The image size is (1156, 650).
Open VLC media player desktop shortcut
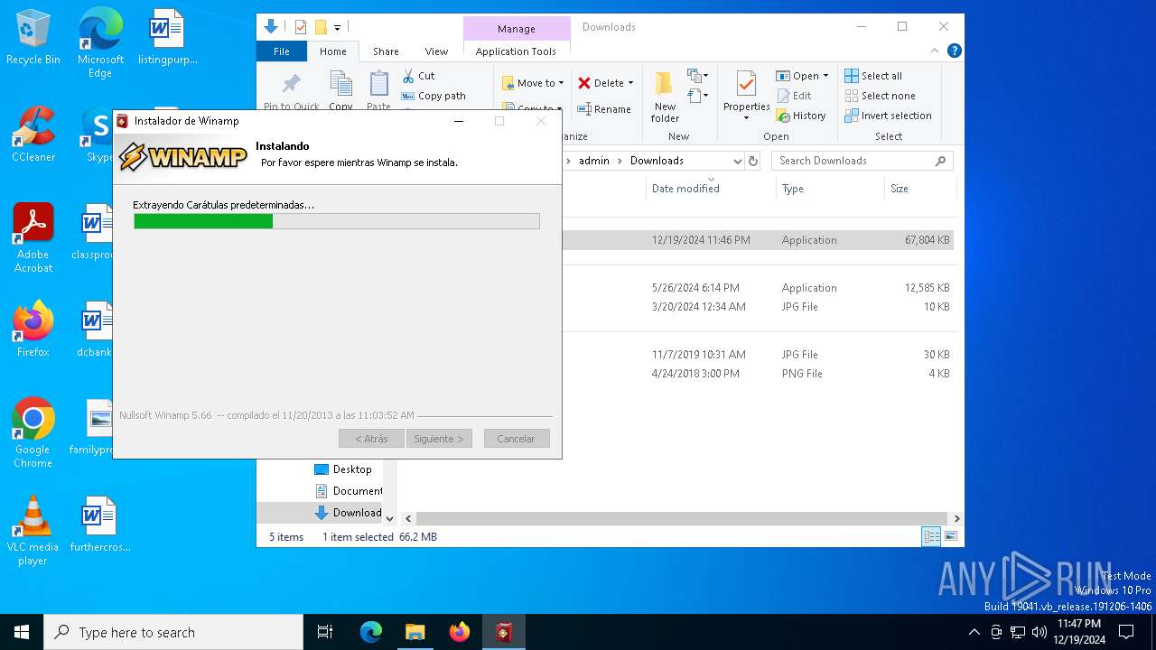[33, 530]
